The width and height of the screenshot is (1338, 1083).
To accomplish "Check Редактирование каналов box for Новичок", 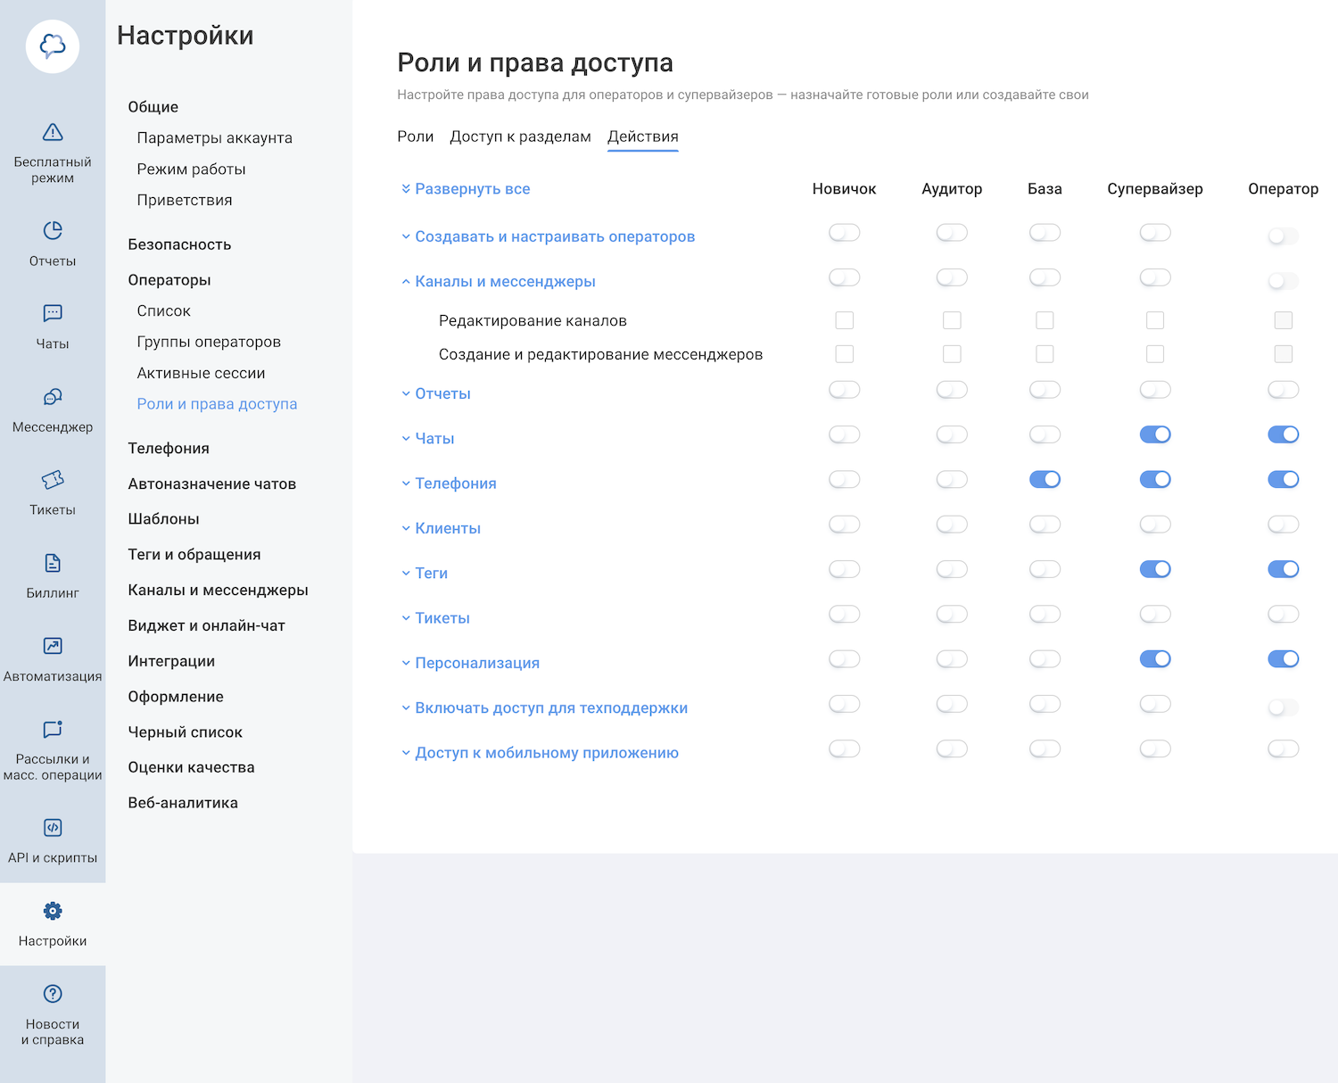I will 844,320.
